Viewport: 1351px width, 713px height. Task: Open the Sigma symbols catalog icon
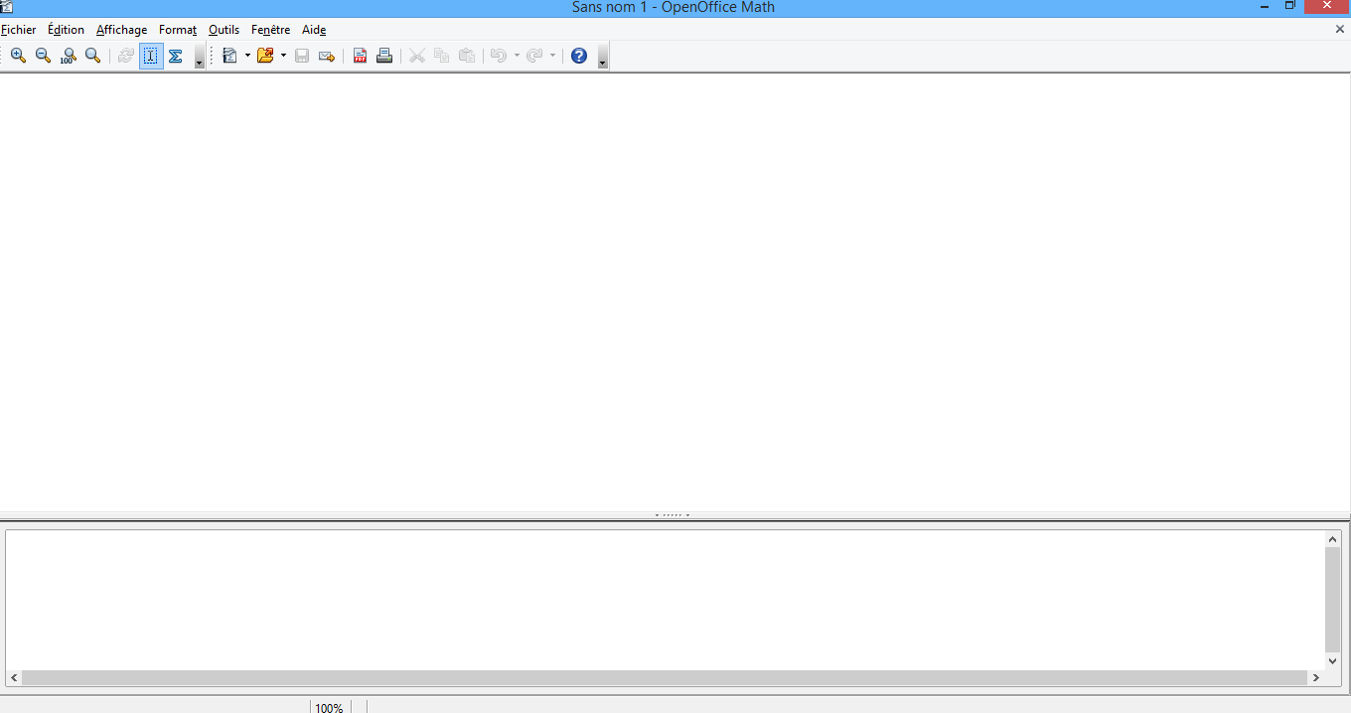(x=176, y=56)
